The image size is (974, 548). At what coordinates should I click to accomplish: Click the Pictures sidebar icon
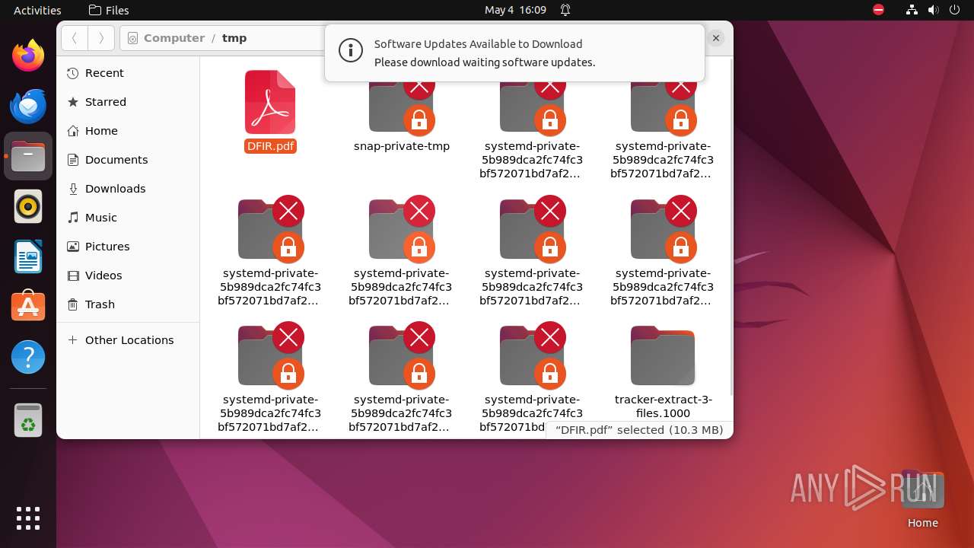point(73,247)
